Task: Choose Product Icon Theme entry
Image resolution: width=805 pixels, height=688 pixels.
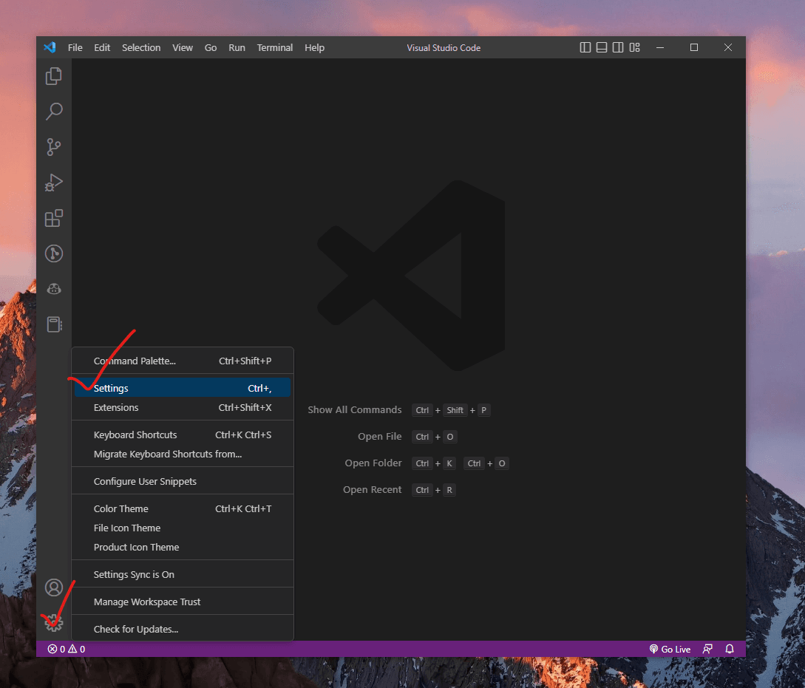Action: (x=183, y=548)
